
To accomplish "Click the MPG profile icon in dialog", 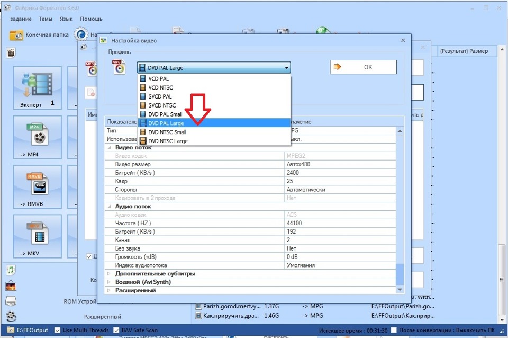I will pyautogui.click(x=119, y=67).
